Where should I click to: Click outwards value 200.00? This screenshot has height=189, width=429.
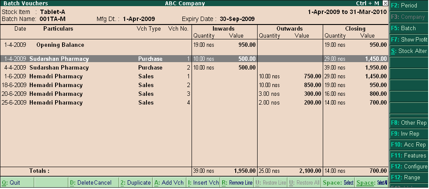click(x=312, y=103)
